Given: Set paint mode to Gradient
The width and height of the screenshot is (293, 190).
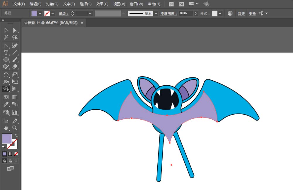Looking at the screenshot, I should point(10,154).
